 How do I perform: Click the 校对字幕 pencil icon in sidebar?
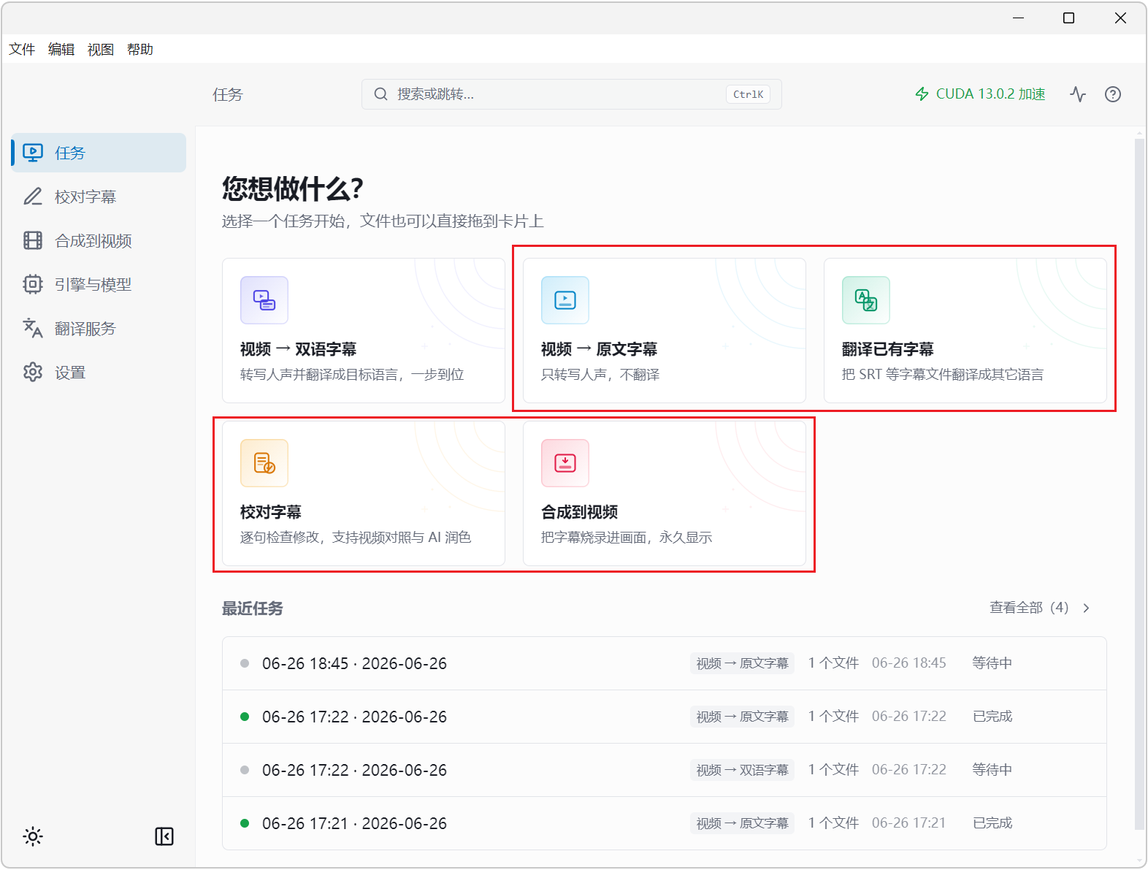(x=33, y=196)
